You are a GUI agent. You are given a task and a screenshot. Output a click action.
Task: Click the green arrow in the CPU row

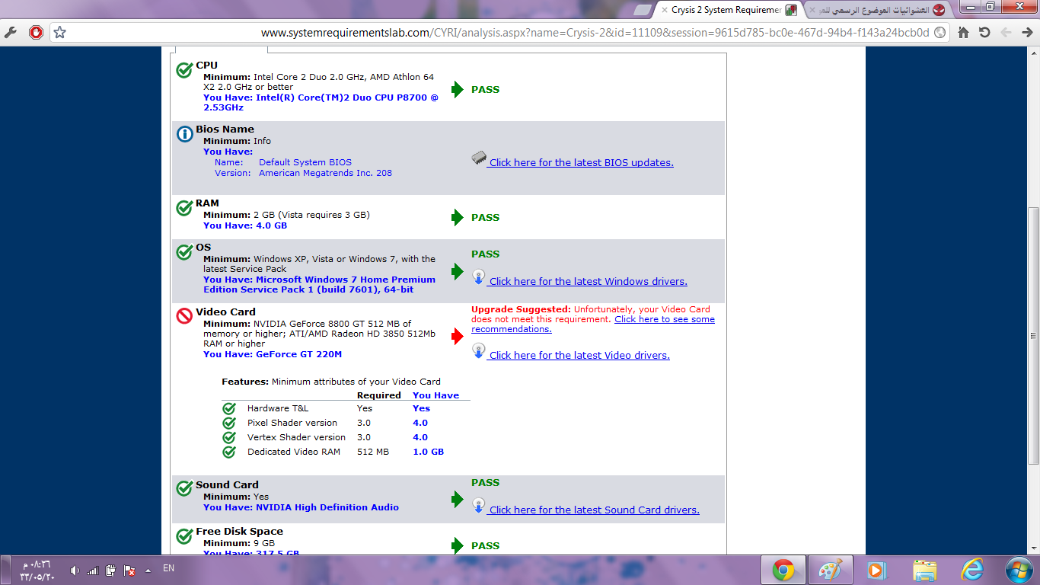[x=458, y=89]
